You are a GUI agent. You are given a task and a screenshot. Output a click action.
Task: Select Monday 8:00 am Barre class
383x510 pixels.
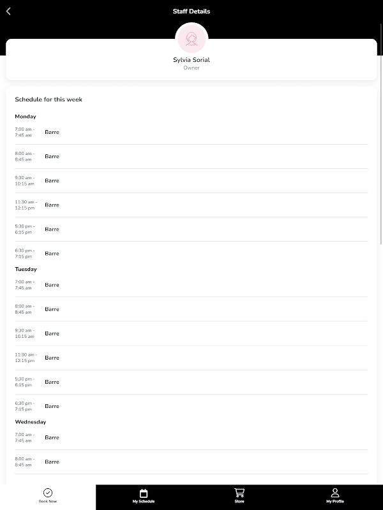pos(52,157)
